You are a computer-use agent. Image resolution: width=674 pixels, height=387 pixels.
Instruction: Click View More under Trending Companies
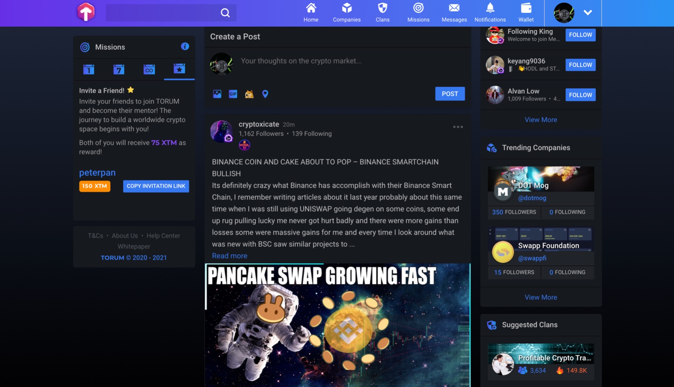540,297
